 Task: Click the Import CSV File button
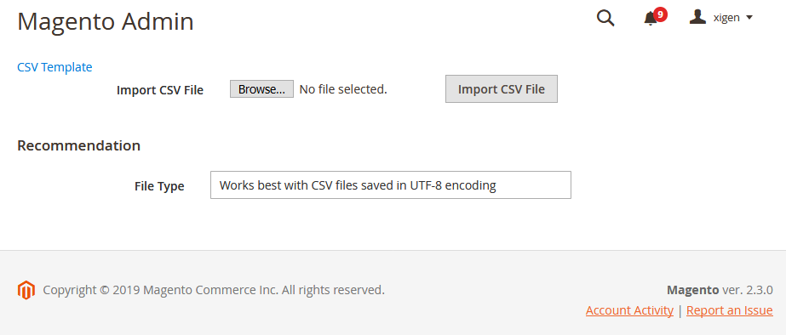tap(502, 89)
